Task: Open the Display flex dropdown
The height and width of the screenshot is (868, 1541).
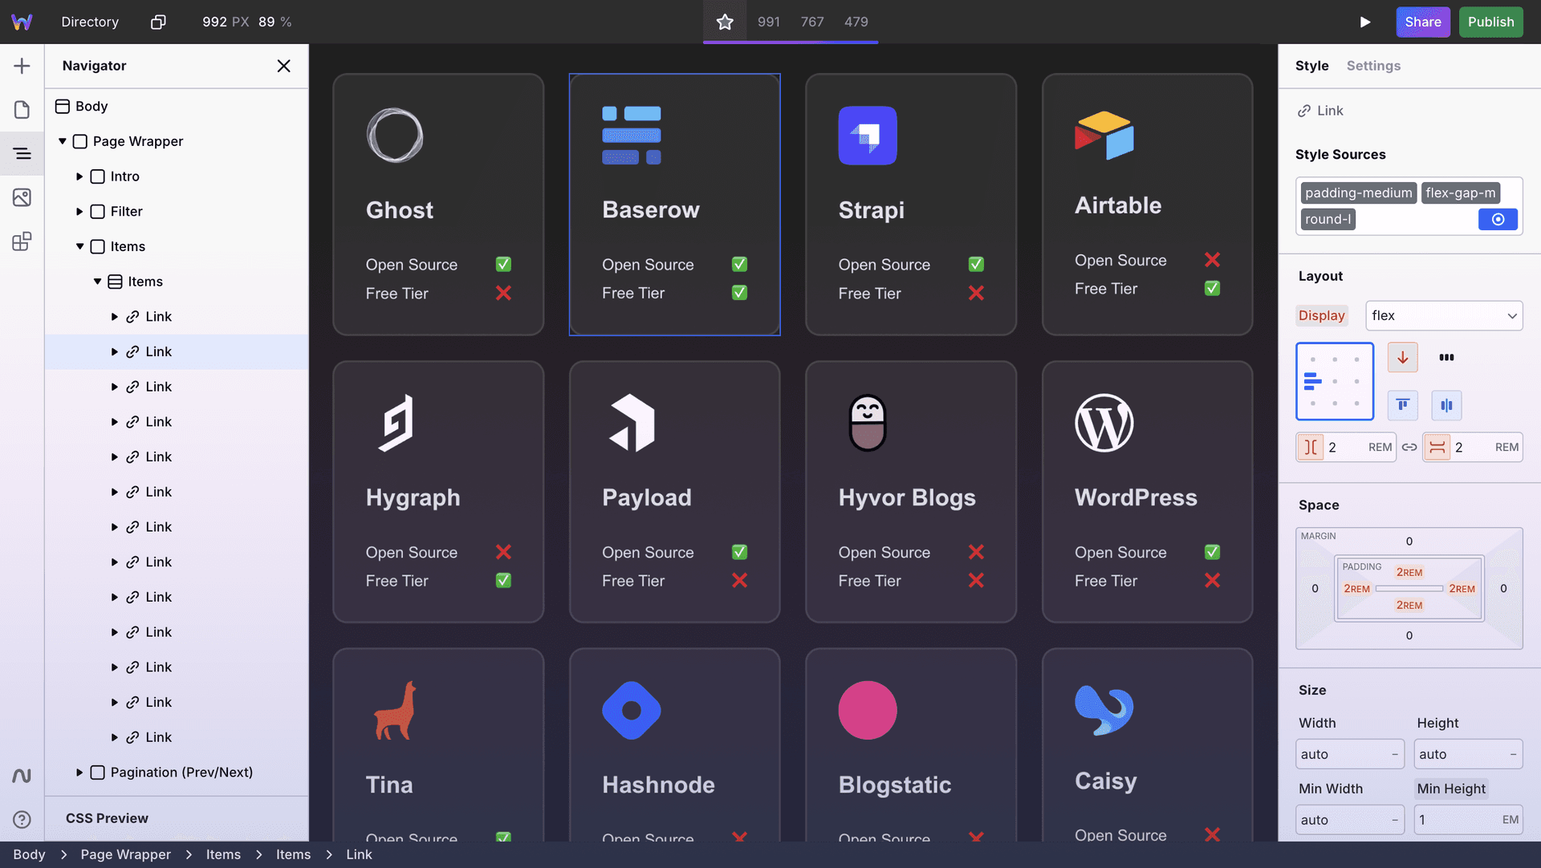Action: [1443, 315]
